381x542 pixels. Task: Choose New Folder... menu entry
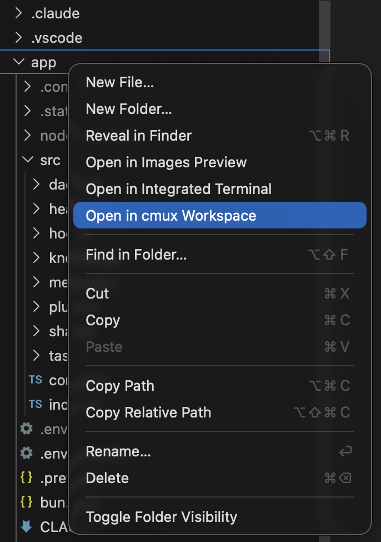(x=220, y=109)
